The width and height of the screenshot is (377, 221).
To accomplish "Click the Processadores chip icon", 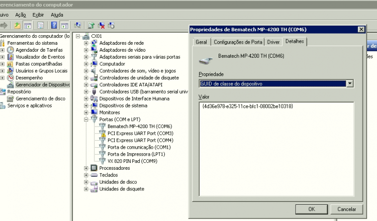I will point(94,168).
